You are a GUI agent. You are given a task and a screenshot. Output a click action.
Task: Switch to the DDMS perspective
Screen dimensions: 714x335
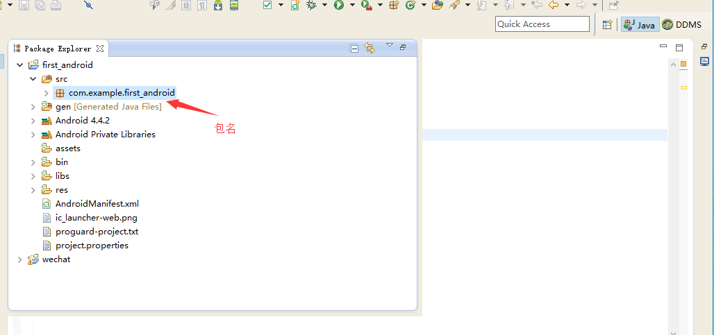(681, 24)
